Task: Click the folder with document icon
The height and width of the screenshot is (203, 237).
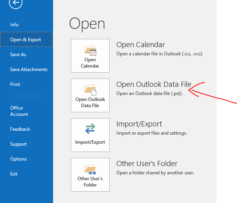Action: tap(90, 90)
